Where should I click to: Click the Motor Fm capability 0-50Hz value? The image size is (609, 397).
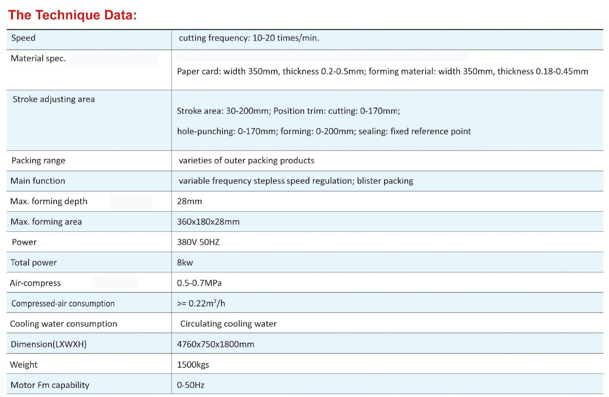click(x=190, y=385)
